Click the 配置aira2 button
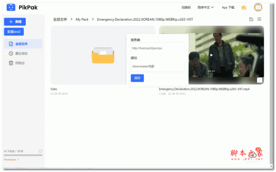 14,32
